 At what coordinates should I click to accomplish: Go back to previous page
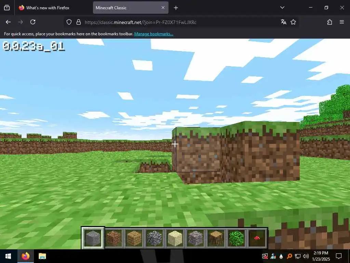[x=8, y=22]
